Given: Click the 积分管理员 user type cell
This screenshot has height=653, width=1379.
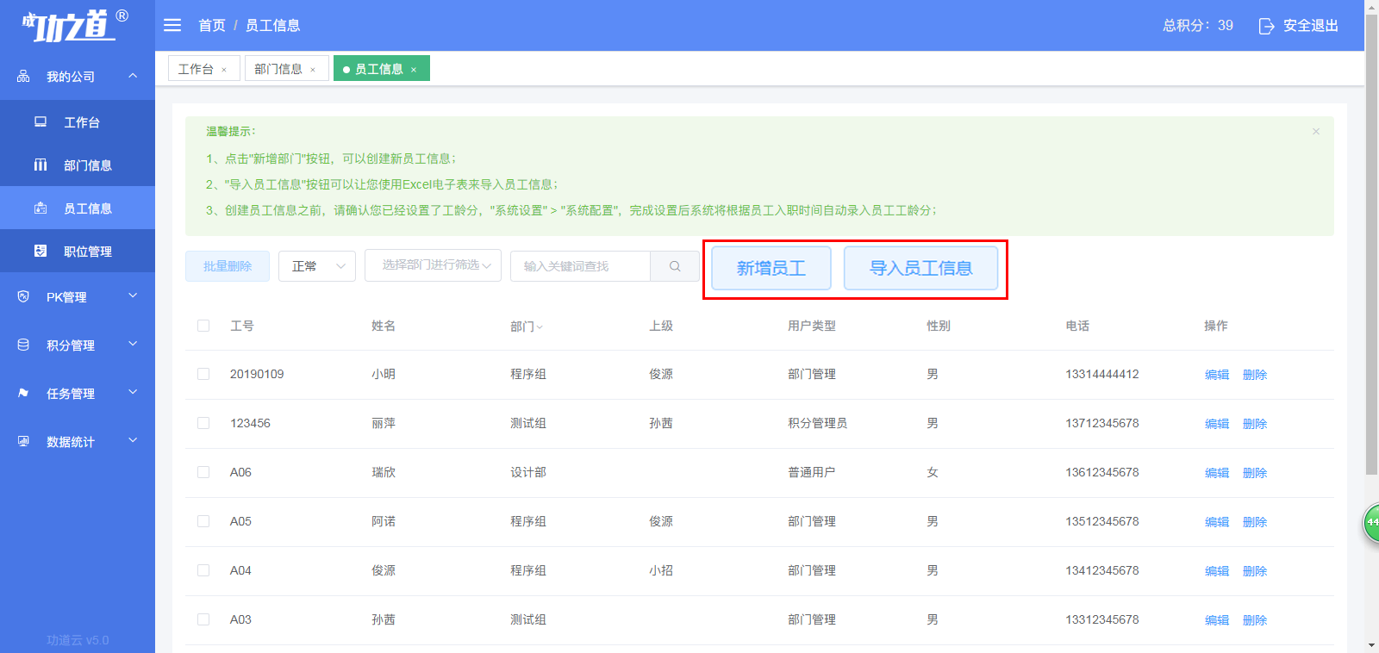Looking at the screenshot, I should (817, 423).
